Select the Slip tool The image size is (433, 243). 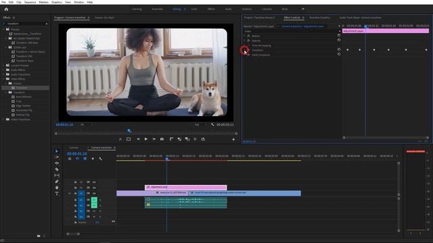pos(57,175)
